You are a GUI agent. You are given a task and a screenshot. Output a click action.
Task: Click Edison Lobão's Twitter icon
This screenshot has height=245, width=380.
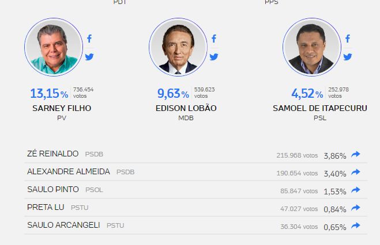click(214, 56)
